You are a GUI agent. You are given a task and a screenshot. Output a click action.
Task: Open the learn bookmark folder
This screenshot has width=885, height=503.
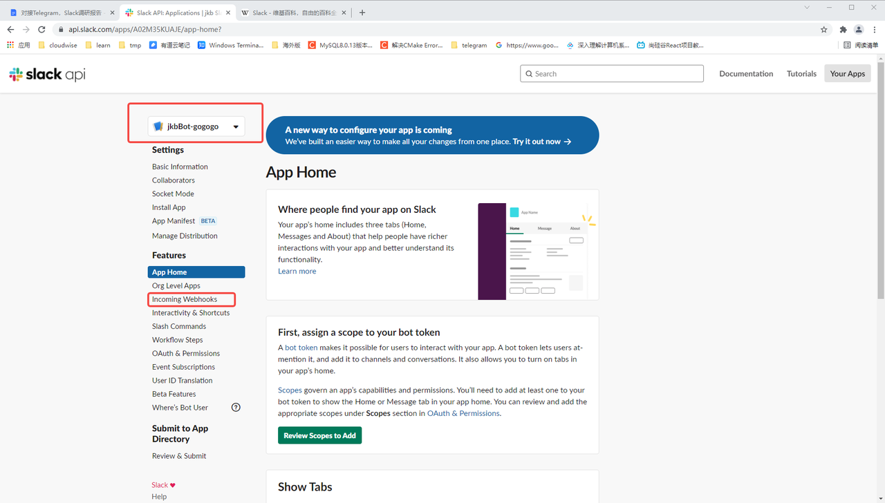[x=97, y=45]
